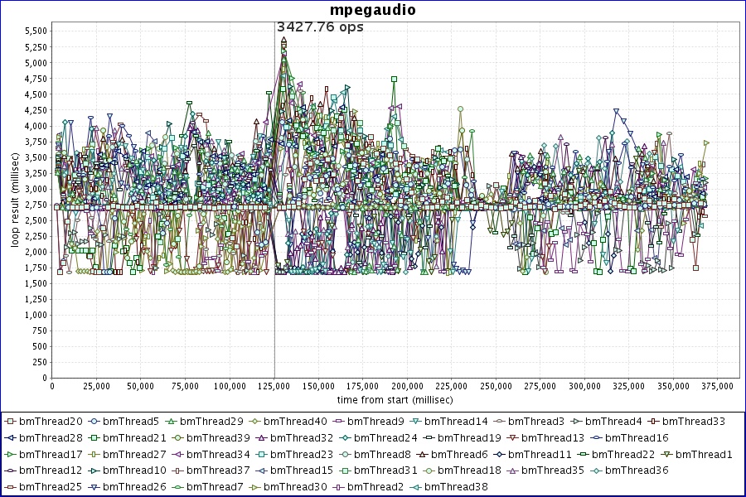Click the bmThread26 legend marker icon
The image size is (746, 497).
[x=96, y=486]
